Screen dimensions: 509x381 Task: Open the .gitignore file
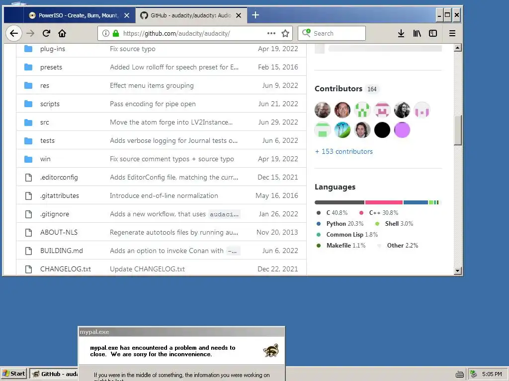coord(55,214)
